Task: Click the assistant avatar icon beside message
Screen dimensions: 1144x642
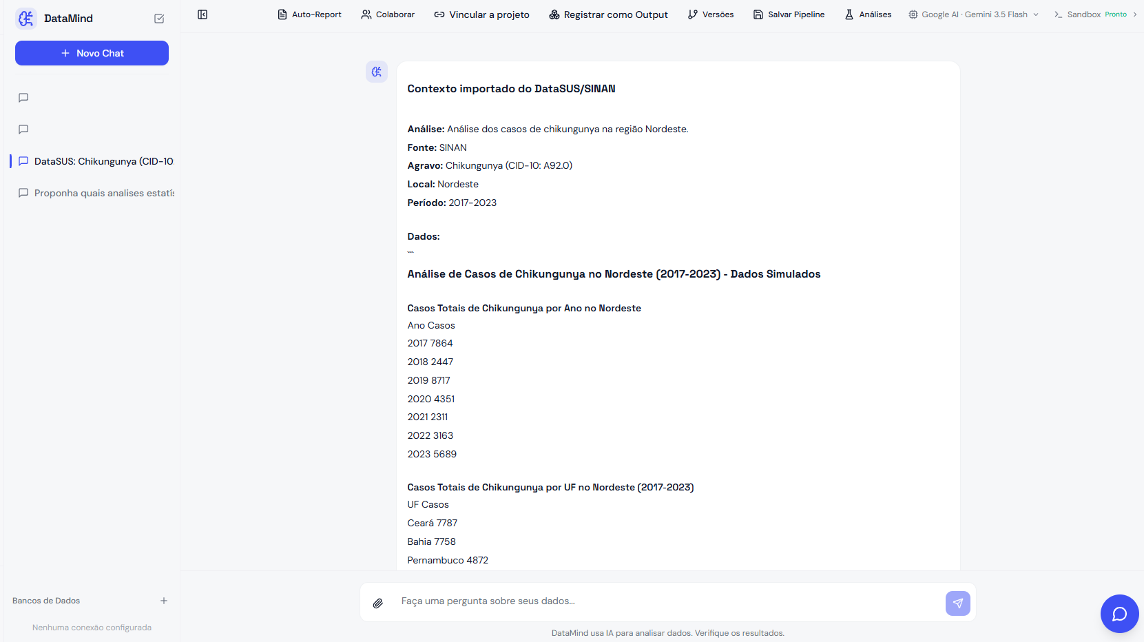Action: (377, 72)
